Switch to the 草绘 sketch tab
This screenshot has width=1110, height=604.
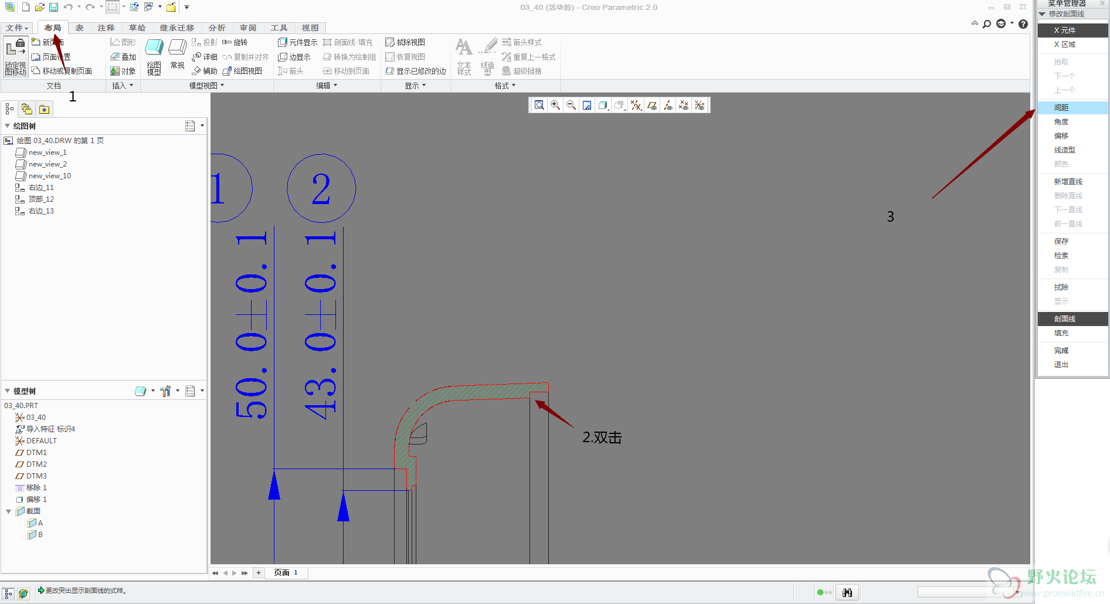click(x=137, y=28)
